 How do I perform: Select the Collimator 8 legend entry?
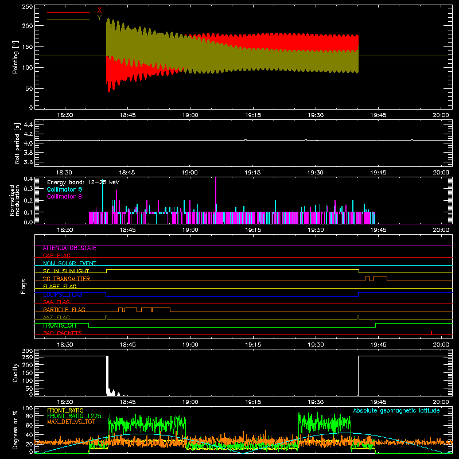point(64,189)
